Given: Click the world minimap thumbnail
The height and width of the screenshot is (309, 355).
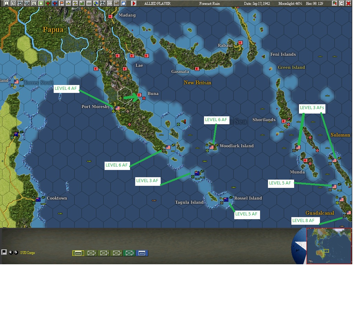Looking at the screenshot, I should [329, 246].
